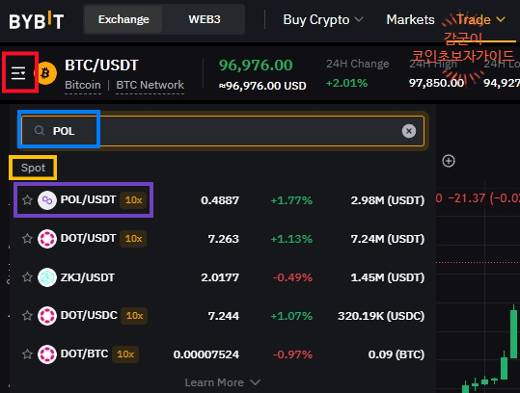Click the POL/USDT price 0.4887
This screenshot has width=520, height=393.
click(x=220, y=200)
